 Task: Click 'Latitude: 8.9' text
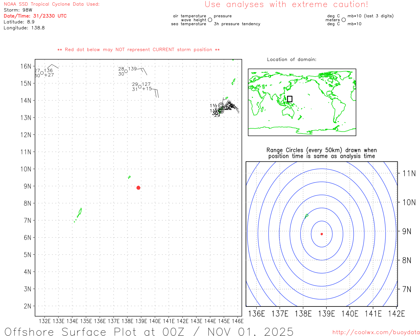point(19,22)
